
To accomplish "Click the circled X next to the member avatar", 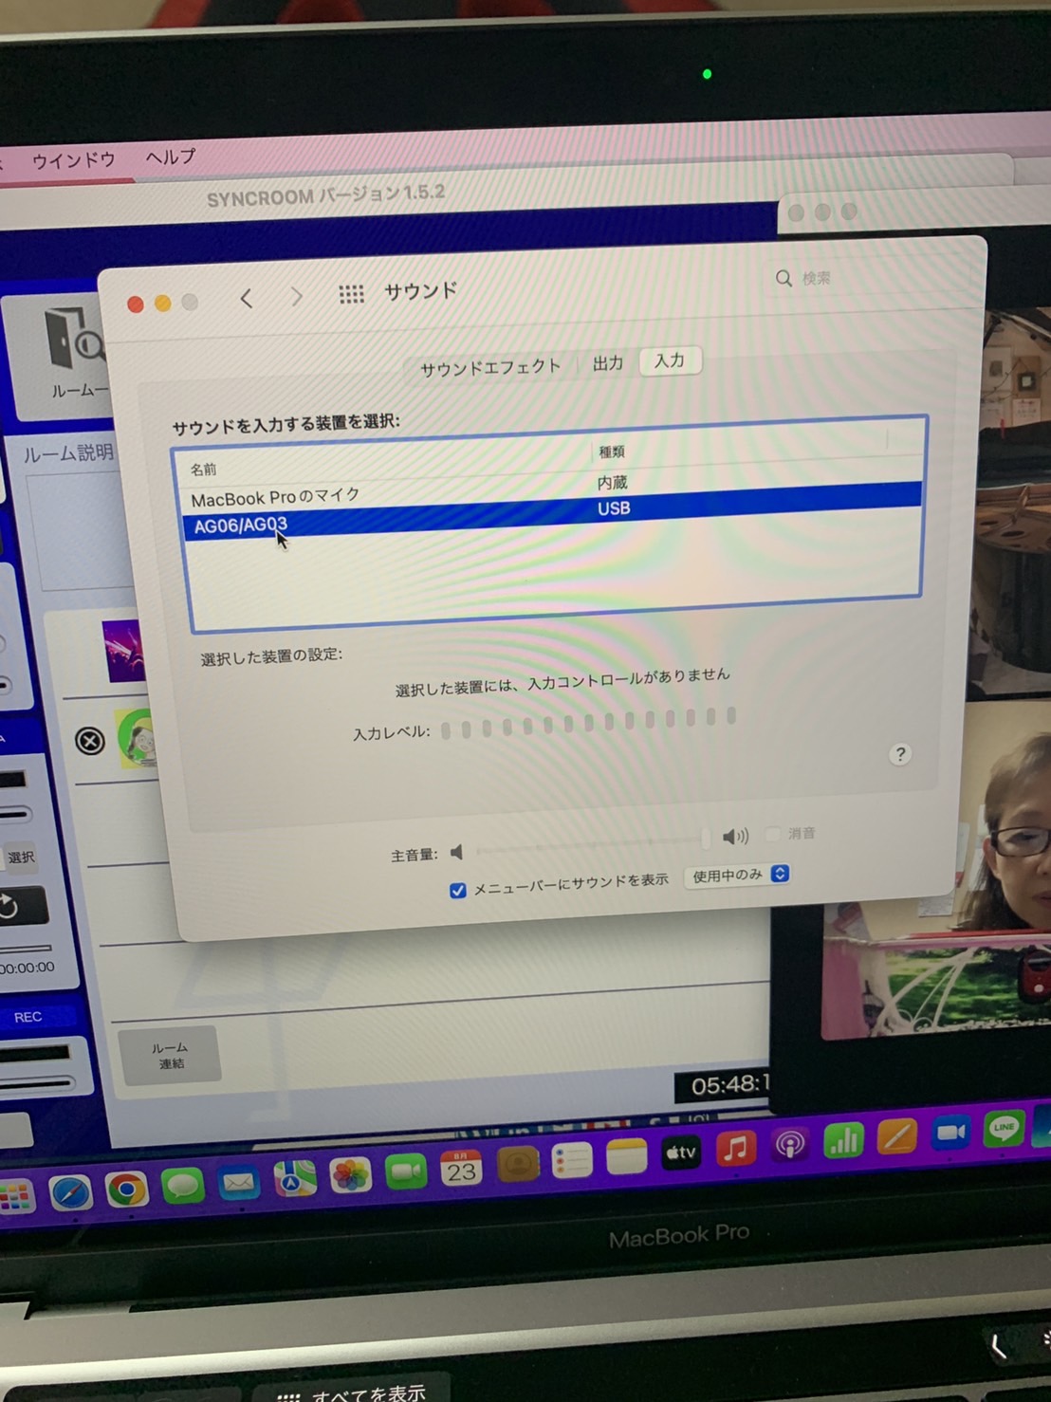I will (90, 740).
